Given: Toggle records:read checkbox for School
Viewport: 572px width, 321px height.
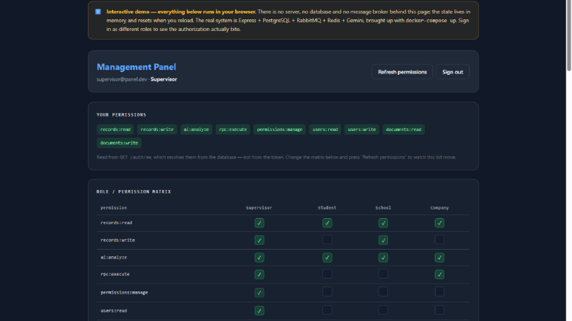Looking at the screenshot, I should tap(383, 222).
